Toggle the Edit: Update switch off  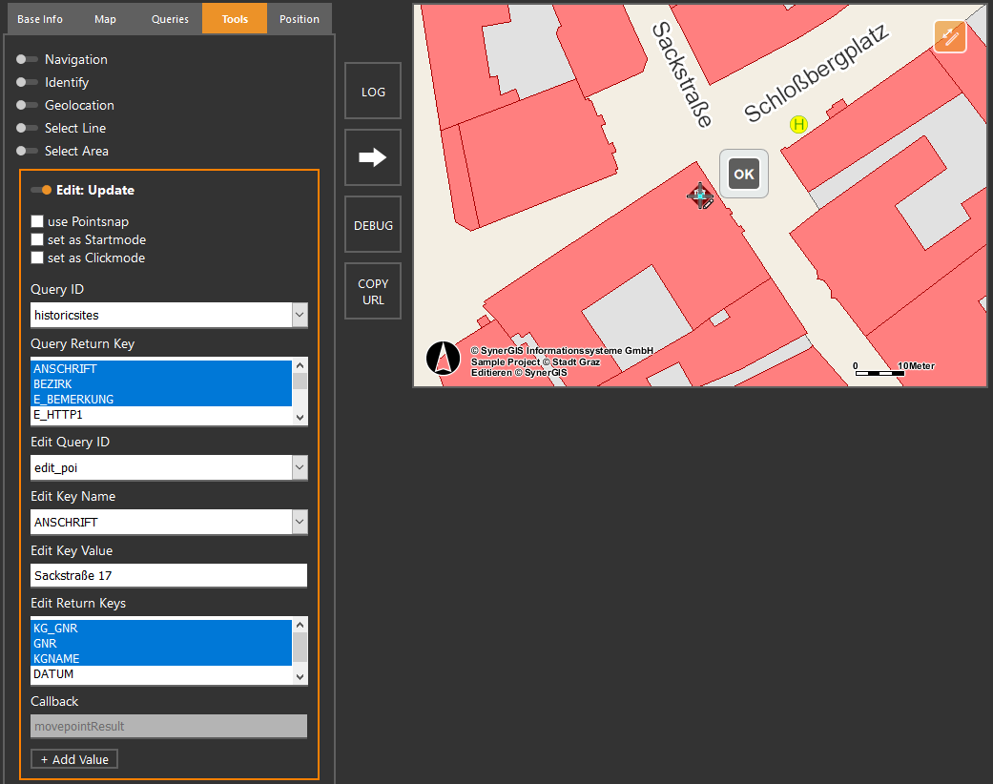pos(43,189)
